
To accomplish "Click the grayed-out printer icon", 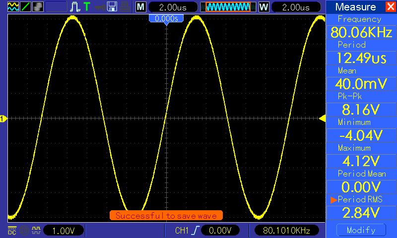I will coord(125,7).
